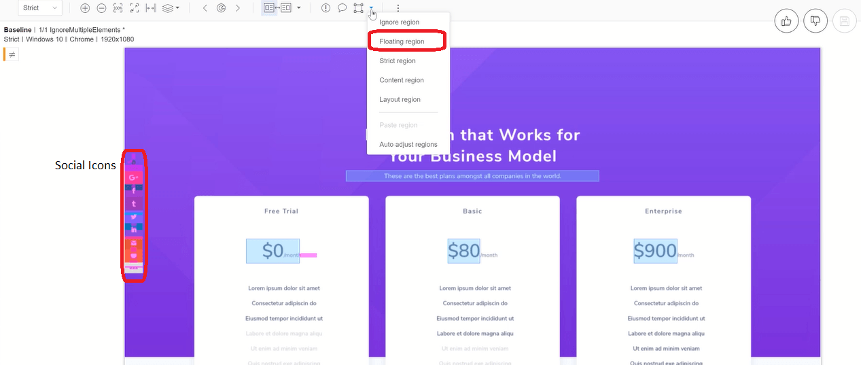Click the thumbs up accept button

pyautogui.click(x=787, y=21)
